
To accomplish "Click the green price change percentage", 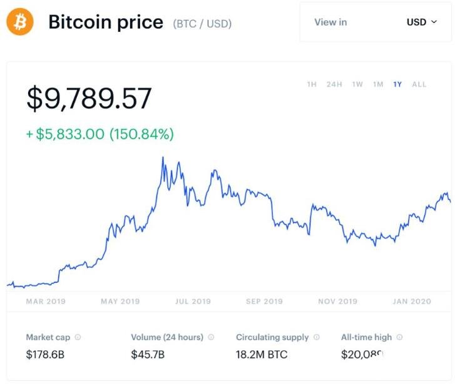I will 142,134.
